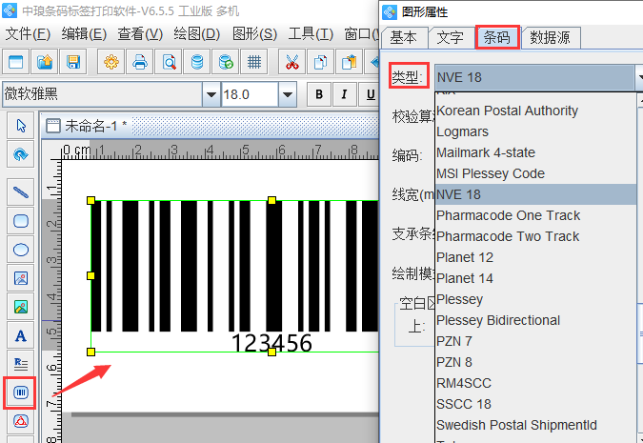
Task: Click the font size 18.0 field
Action: pos(250,94)
